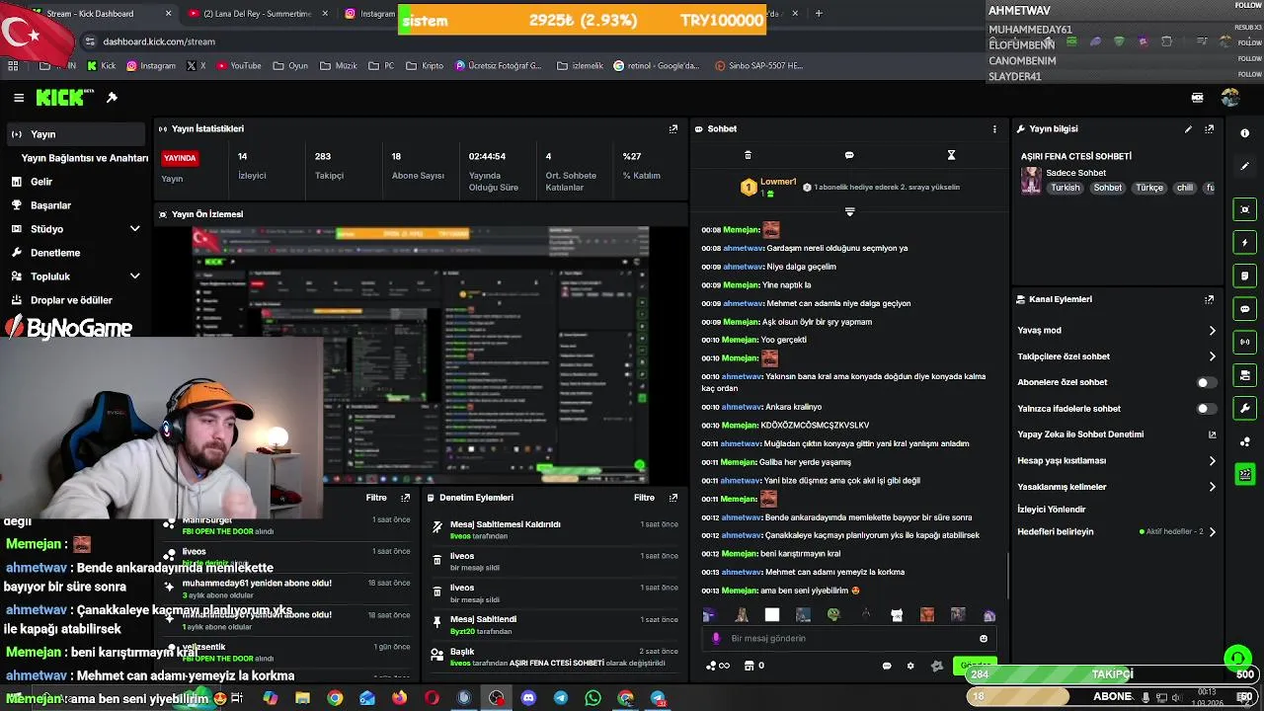The image size is (1264, 711).
Task: Click the screen capture icon in the right sidebar
Action: pos(1244,209)
